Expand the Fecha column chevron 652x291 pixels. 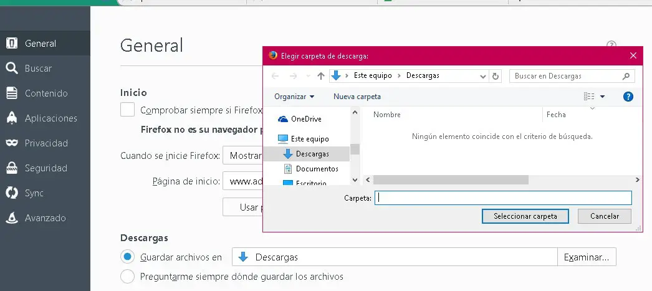593,109
